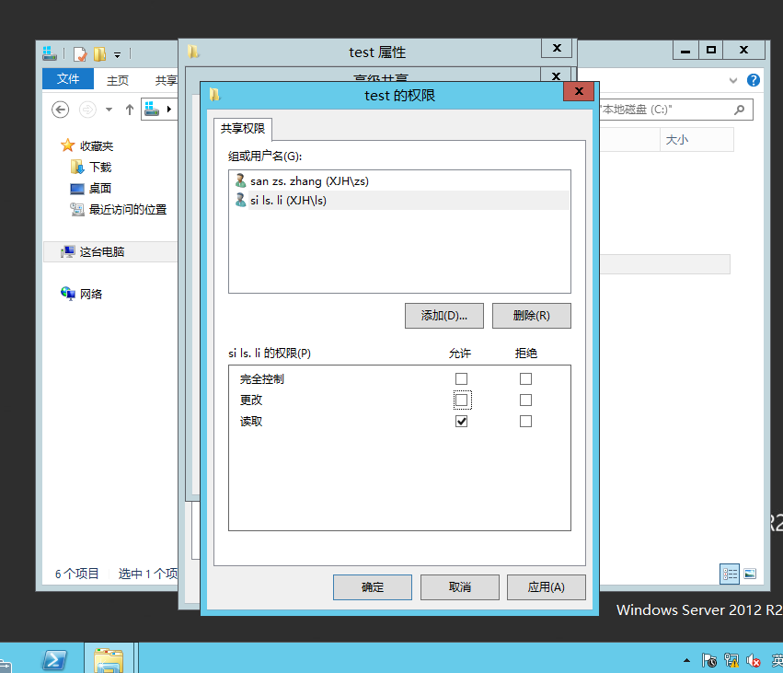
Task: Click the 删除(R) remove button
Action: 531,315
